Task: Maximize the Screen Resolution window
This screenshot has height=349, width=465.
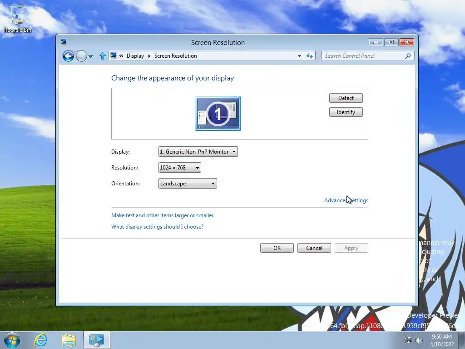Action: coord(391,42)
